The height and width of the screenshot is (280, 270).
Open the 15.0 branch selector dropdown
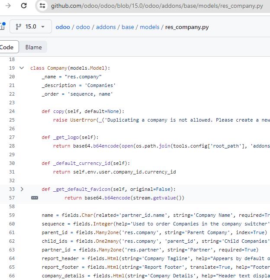[31, 26]
